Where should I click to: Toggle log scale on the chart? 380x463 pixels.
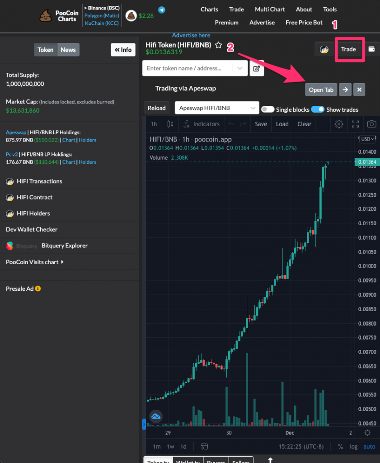coord(353,446)
